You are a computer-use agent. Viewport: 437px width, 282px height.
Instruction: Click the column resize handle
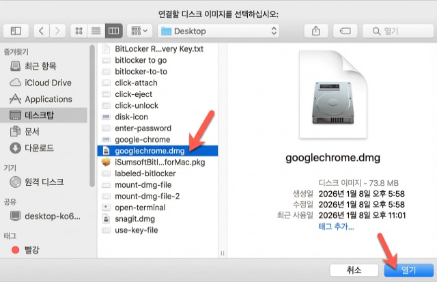point(223,253)
